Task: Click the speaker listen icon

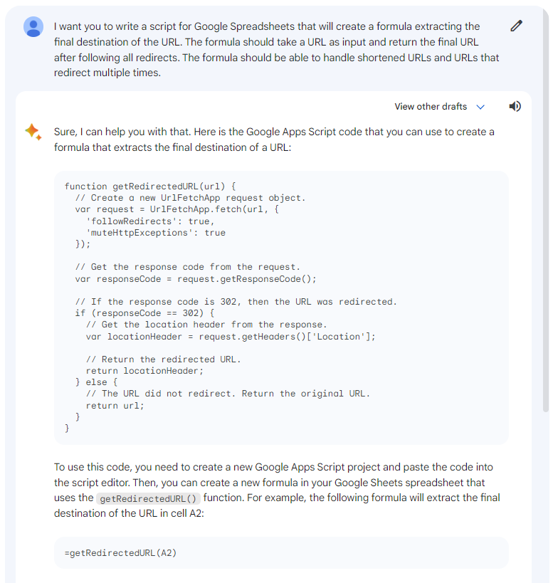Action: pyautogui.click(x=515, y=107)
